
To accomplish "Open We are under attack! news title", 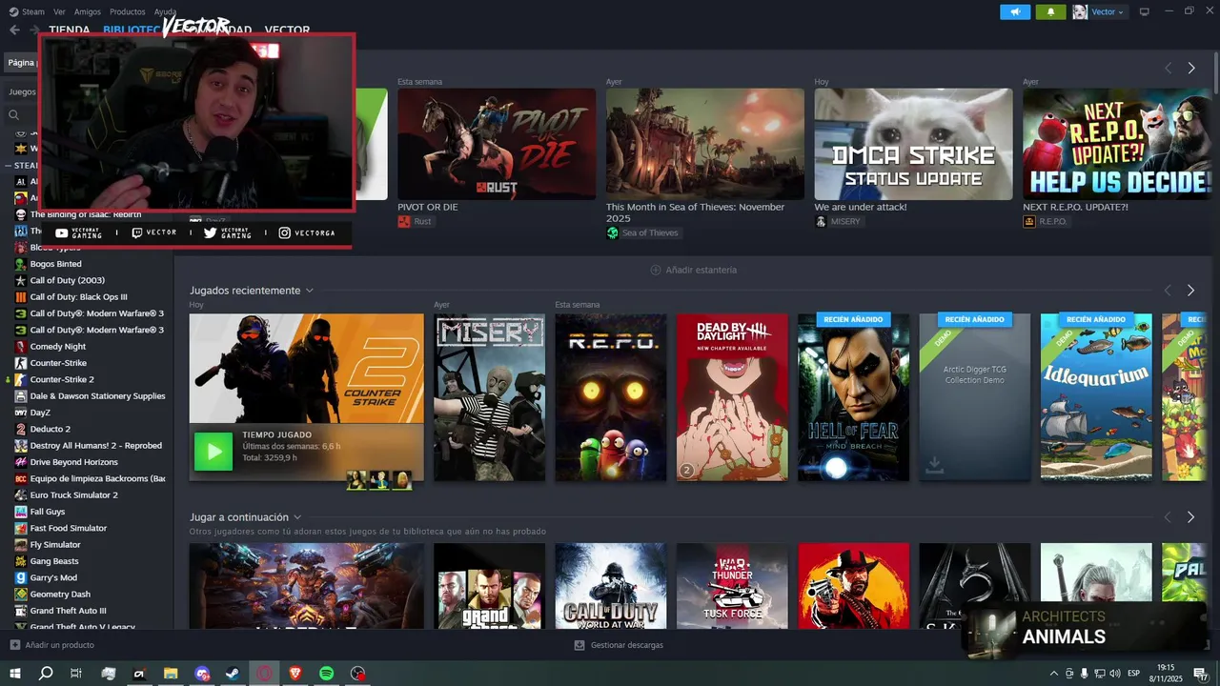I will pos(861,207).
